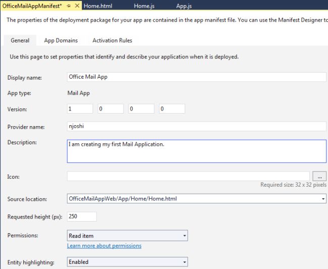Switch to the App.js document tab
The height and width of the screenshot is (269, 328).
click(x=184, y=6)
